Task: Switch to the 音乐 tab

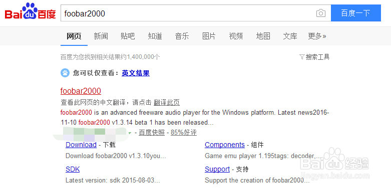Action: [182, 36]
